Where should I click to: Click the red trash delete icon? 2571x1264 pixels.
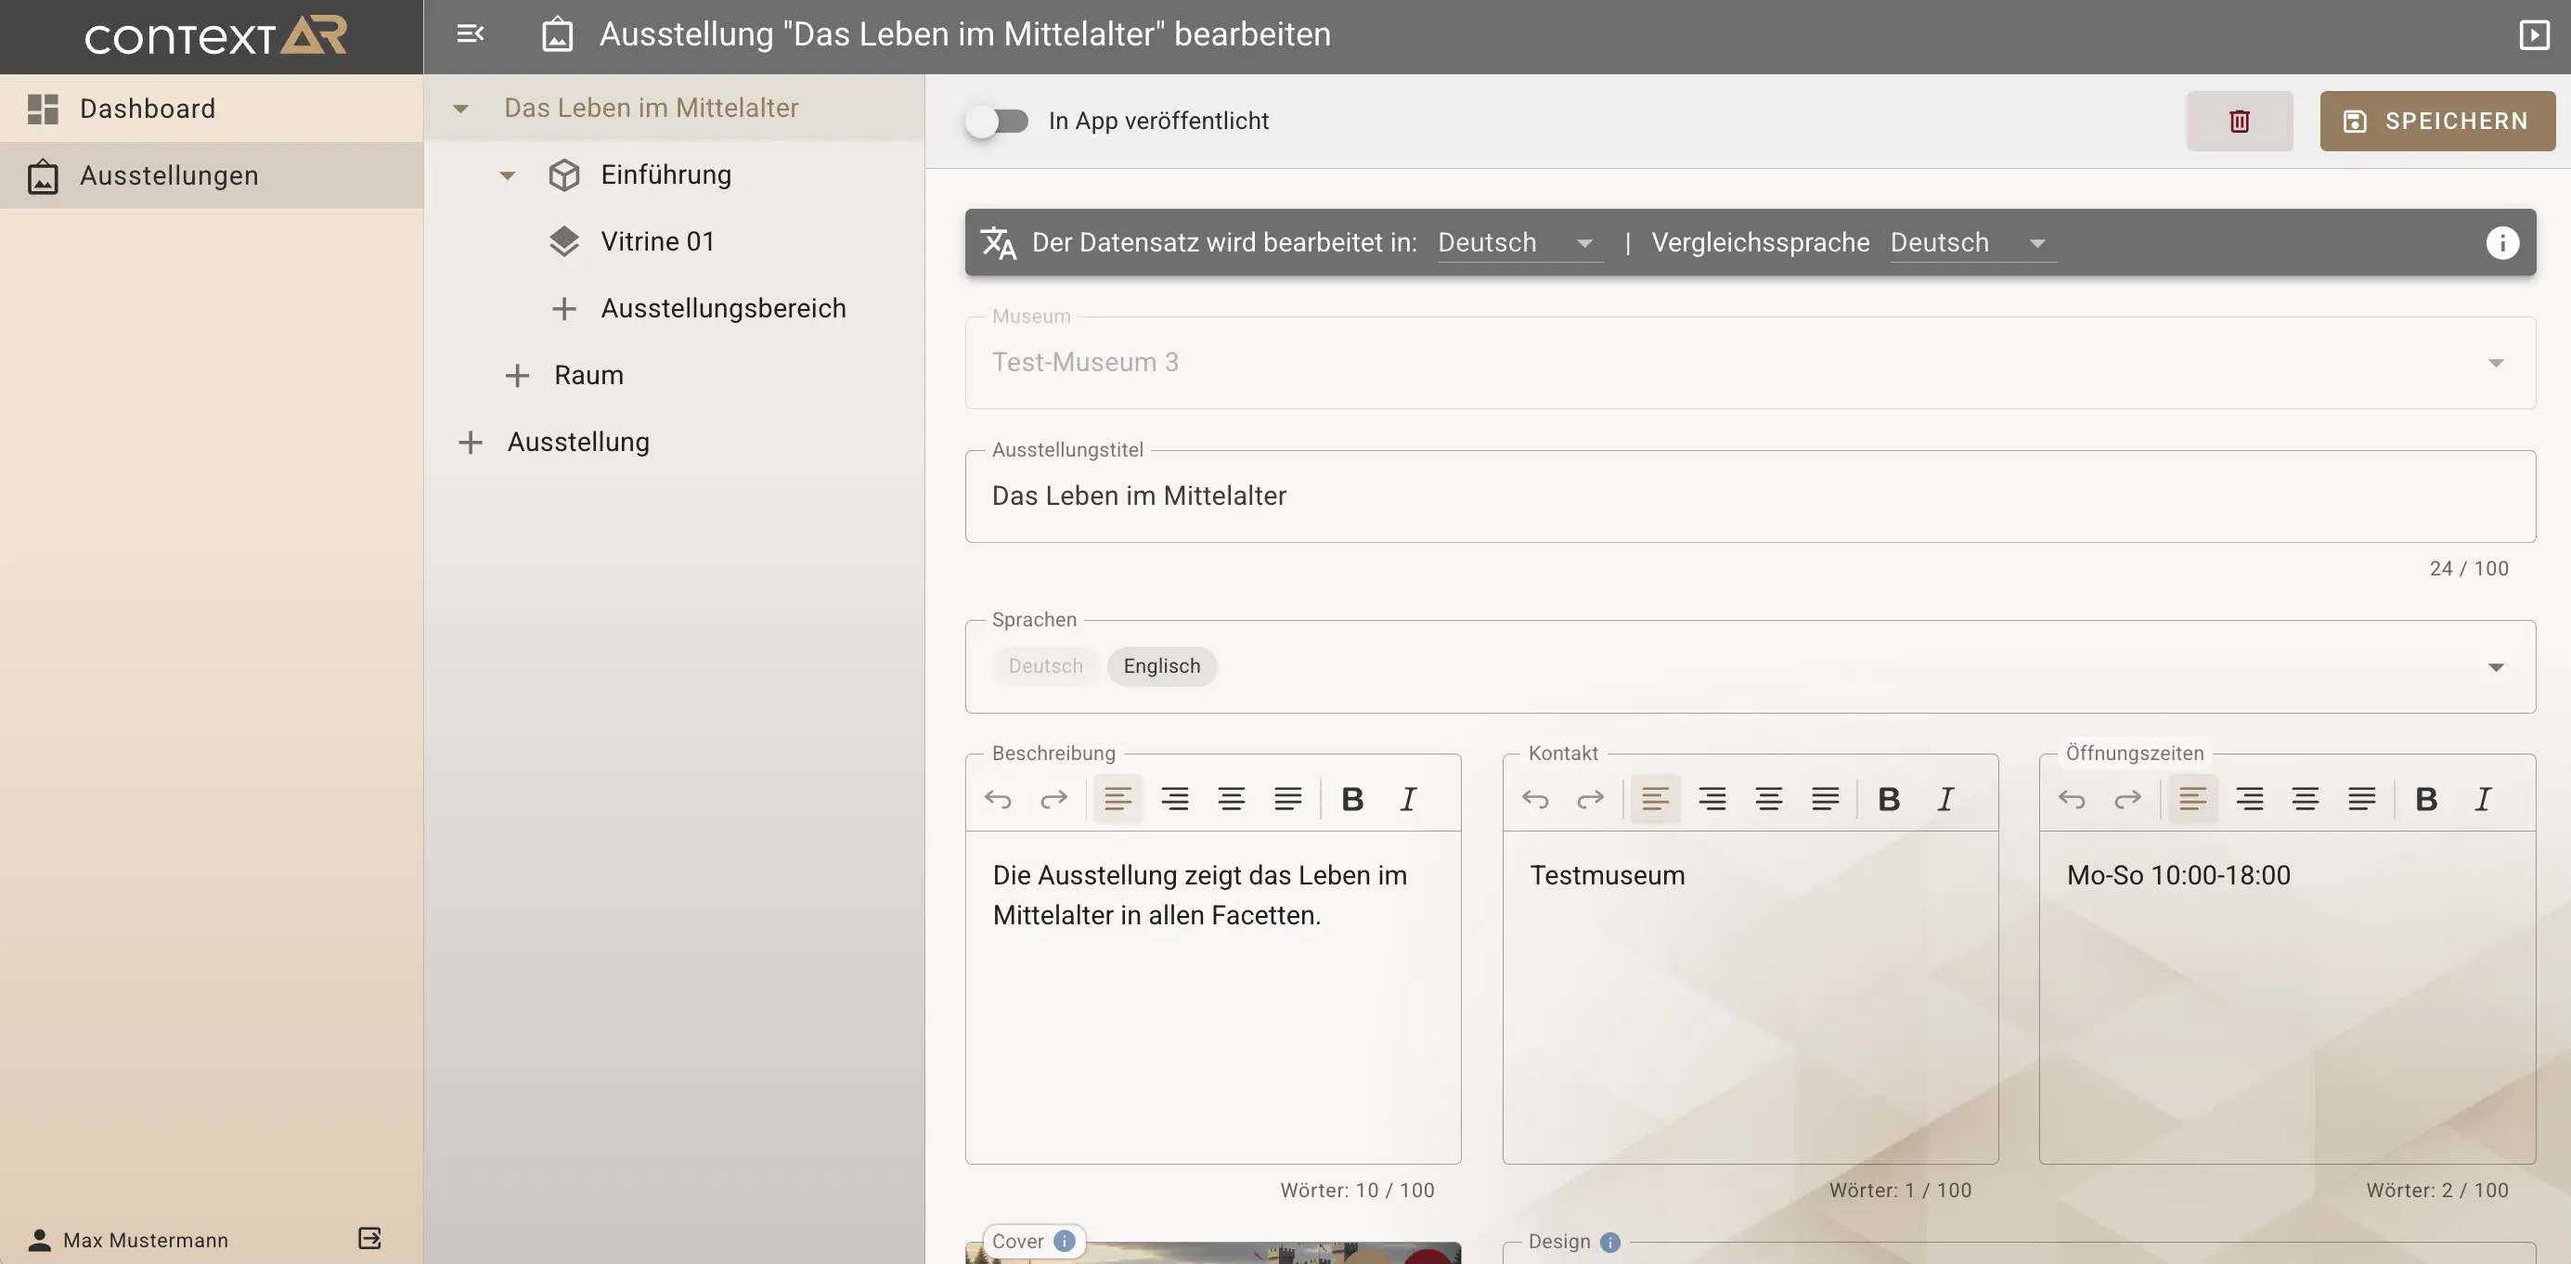pos(2239,121)
